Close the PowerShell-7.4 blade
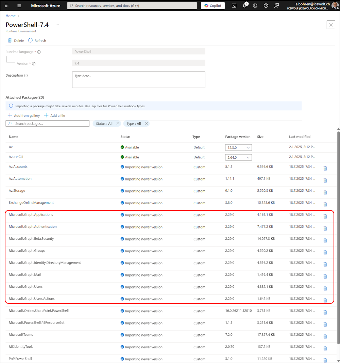Screen dimensions: 340x363 coord(331,25)
